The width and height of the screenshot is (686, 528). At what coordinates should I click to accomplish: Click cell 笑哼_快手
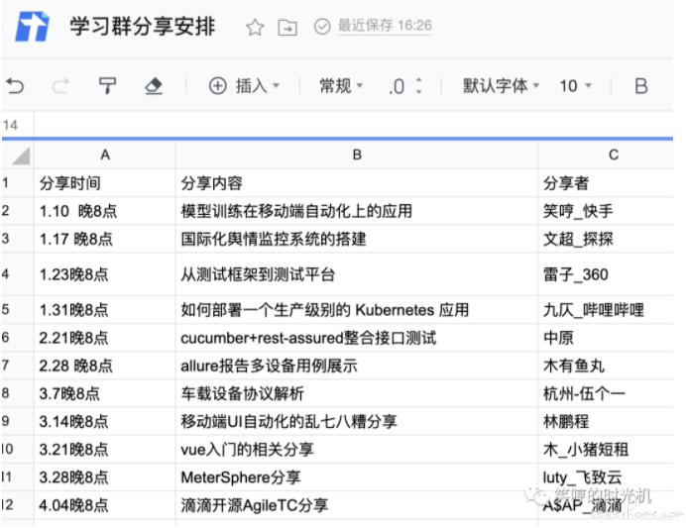pos(606,211)
